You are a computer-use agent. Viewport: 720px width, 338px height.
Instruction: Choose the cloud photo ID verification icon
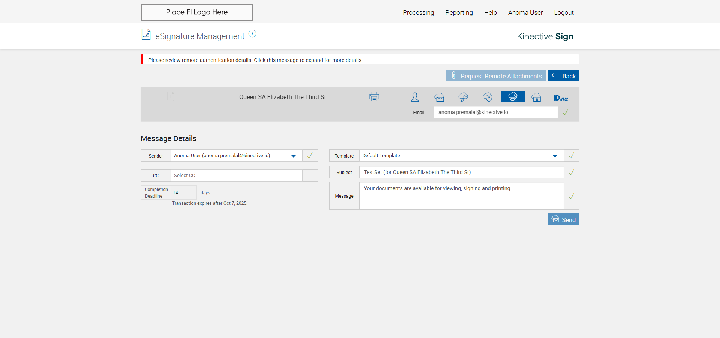tap(536, 97)
